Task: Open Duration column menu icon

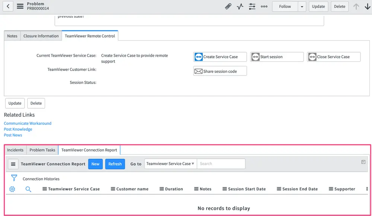Action: pyautogui.click(x=162, y=189)
